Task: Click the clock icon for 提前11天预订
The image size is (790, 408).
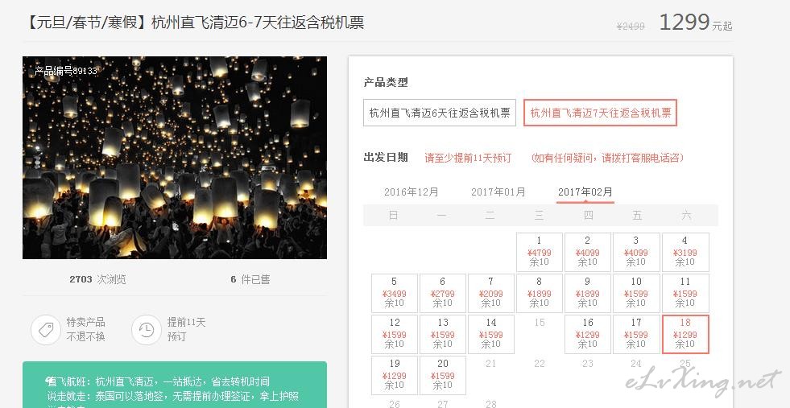Action: click(x=147, y=330)
